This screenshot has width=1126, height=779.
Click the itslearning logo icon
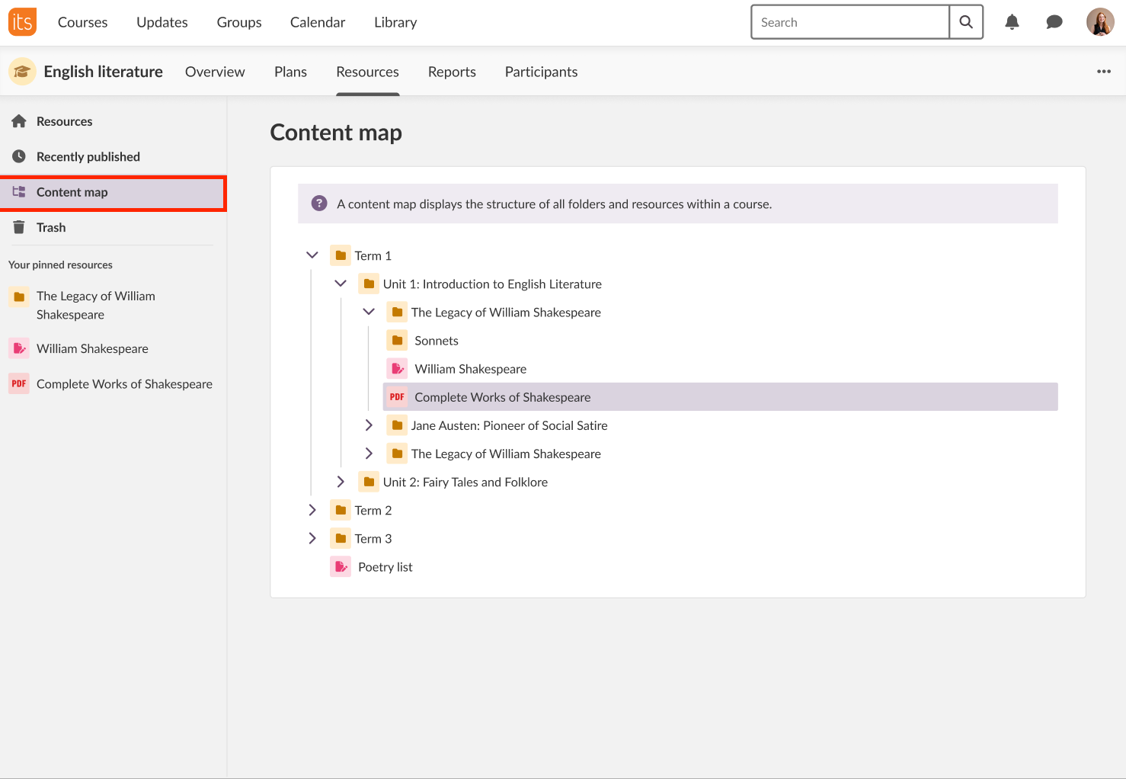[x=22, y=22]
